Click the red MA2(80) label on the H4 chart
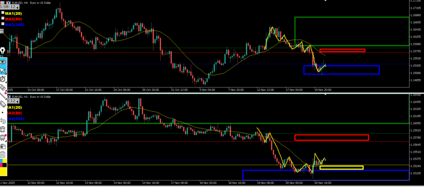424x187 pixels. pyautogui.click(x=13, y=19)
